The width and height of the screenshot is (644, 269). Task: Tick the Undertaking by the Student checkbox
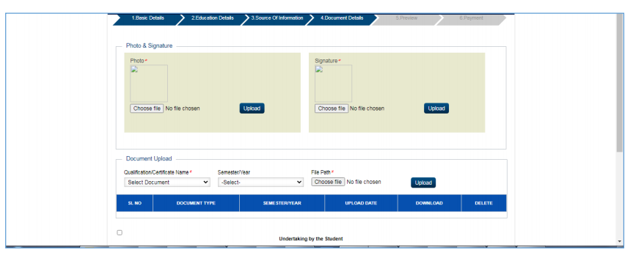pyautogui.click(x=120, y=232)
